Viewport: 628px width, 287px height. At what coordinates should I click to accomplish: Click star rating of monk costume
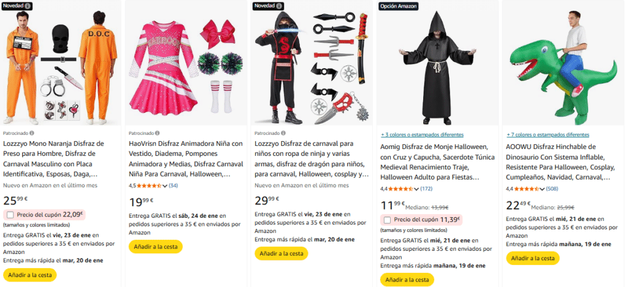click(401, 188)
